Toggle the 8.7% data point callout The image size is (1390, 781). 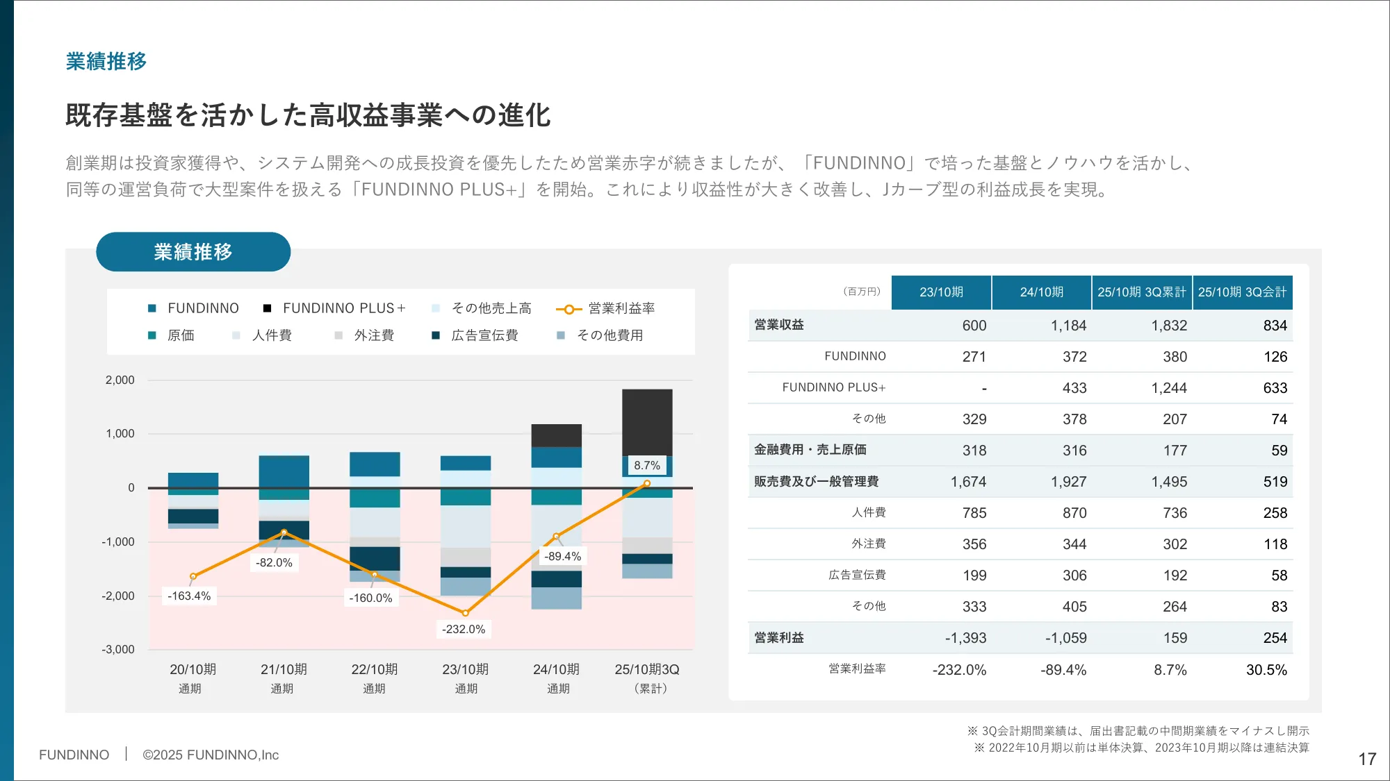(647, 465)
